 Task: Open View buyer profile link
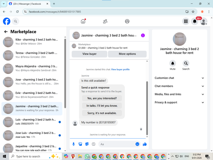pyautogui.click(x=120, y=70)
